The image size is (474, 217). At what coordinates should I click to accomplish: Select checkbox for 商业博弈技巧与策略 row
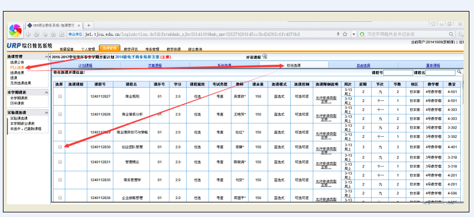coord(60,132)
